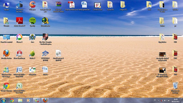Viewport: 183px width, 103px height.
Task: Launch the Google Chrome desktop shortcut
Action: (x=6, y=86)
